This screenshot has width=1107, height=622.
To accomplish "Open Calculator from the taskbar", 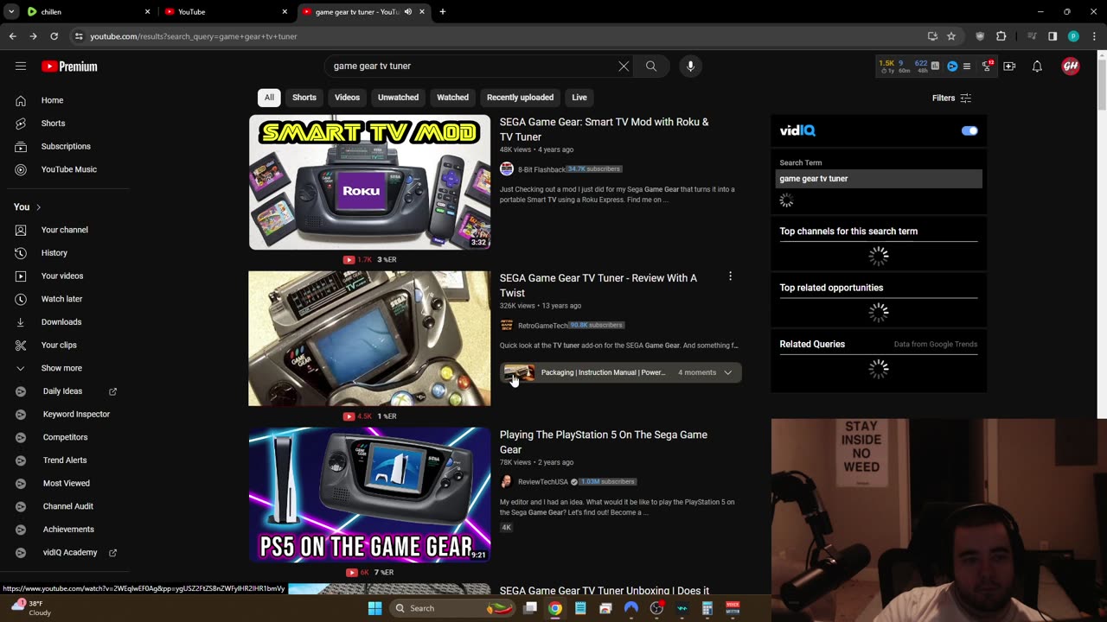I will tap(707, 608).
